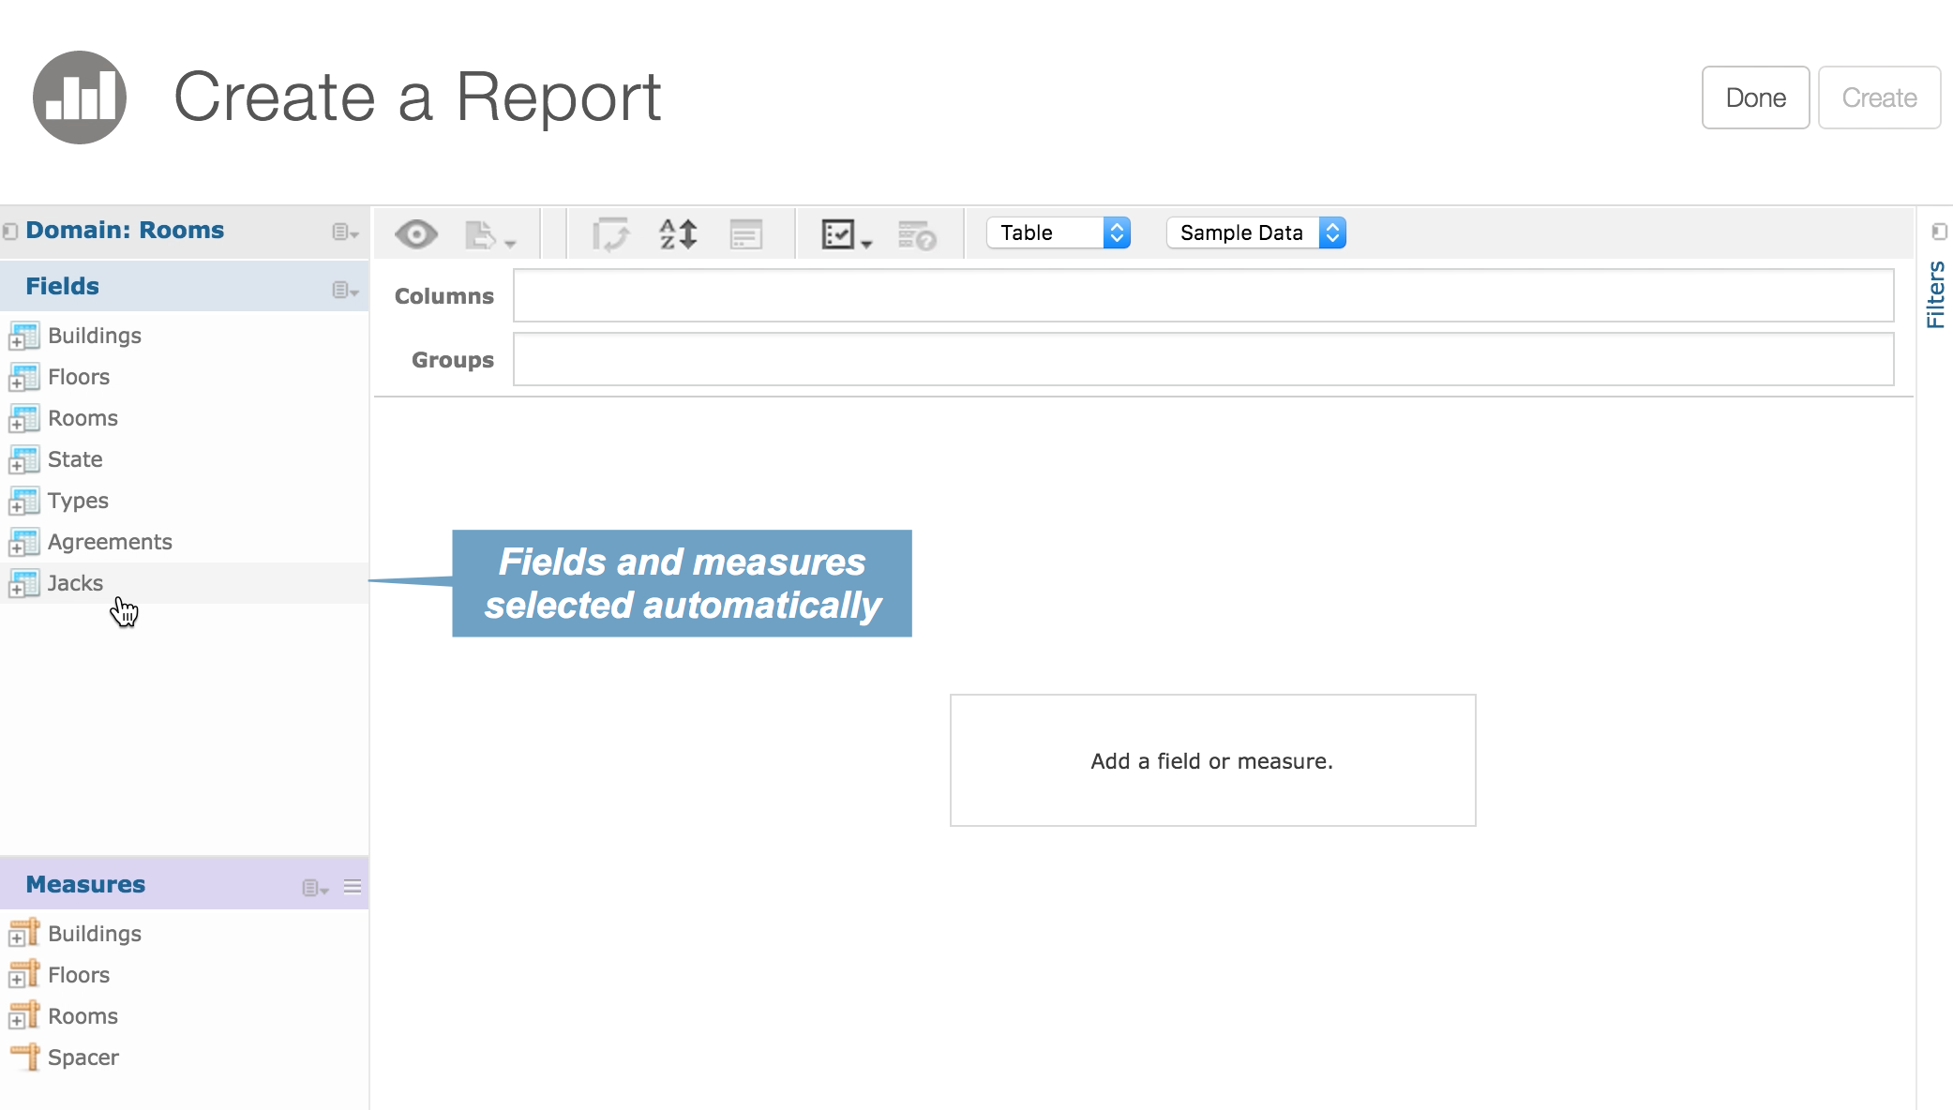The image size is (1953, 1110).
Task: Open the Table view type dropdown
Action: [1058, 232]
